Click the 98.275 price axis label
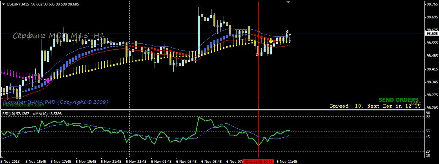Viewport: 439px width, 164px height. pos(432,95)
